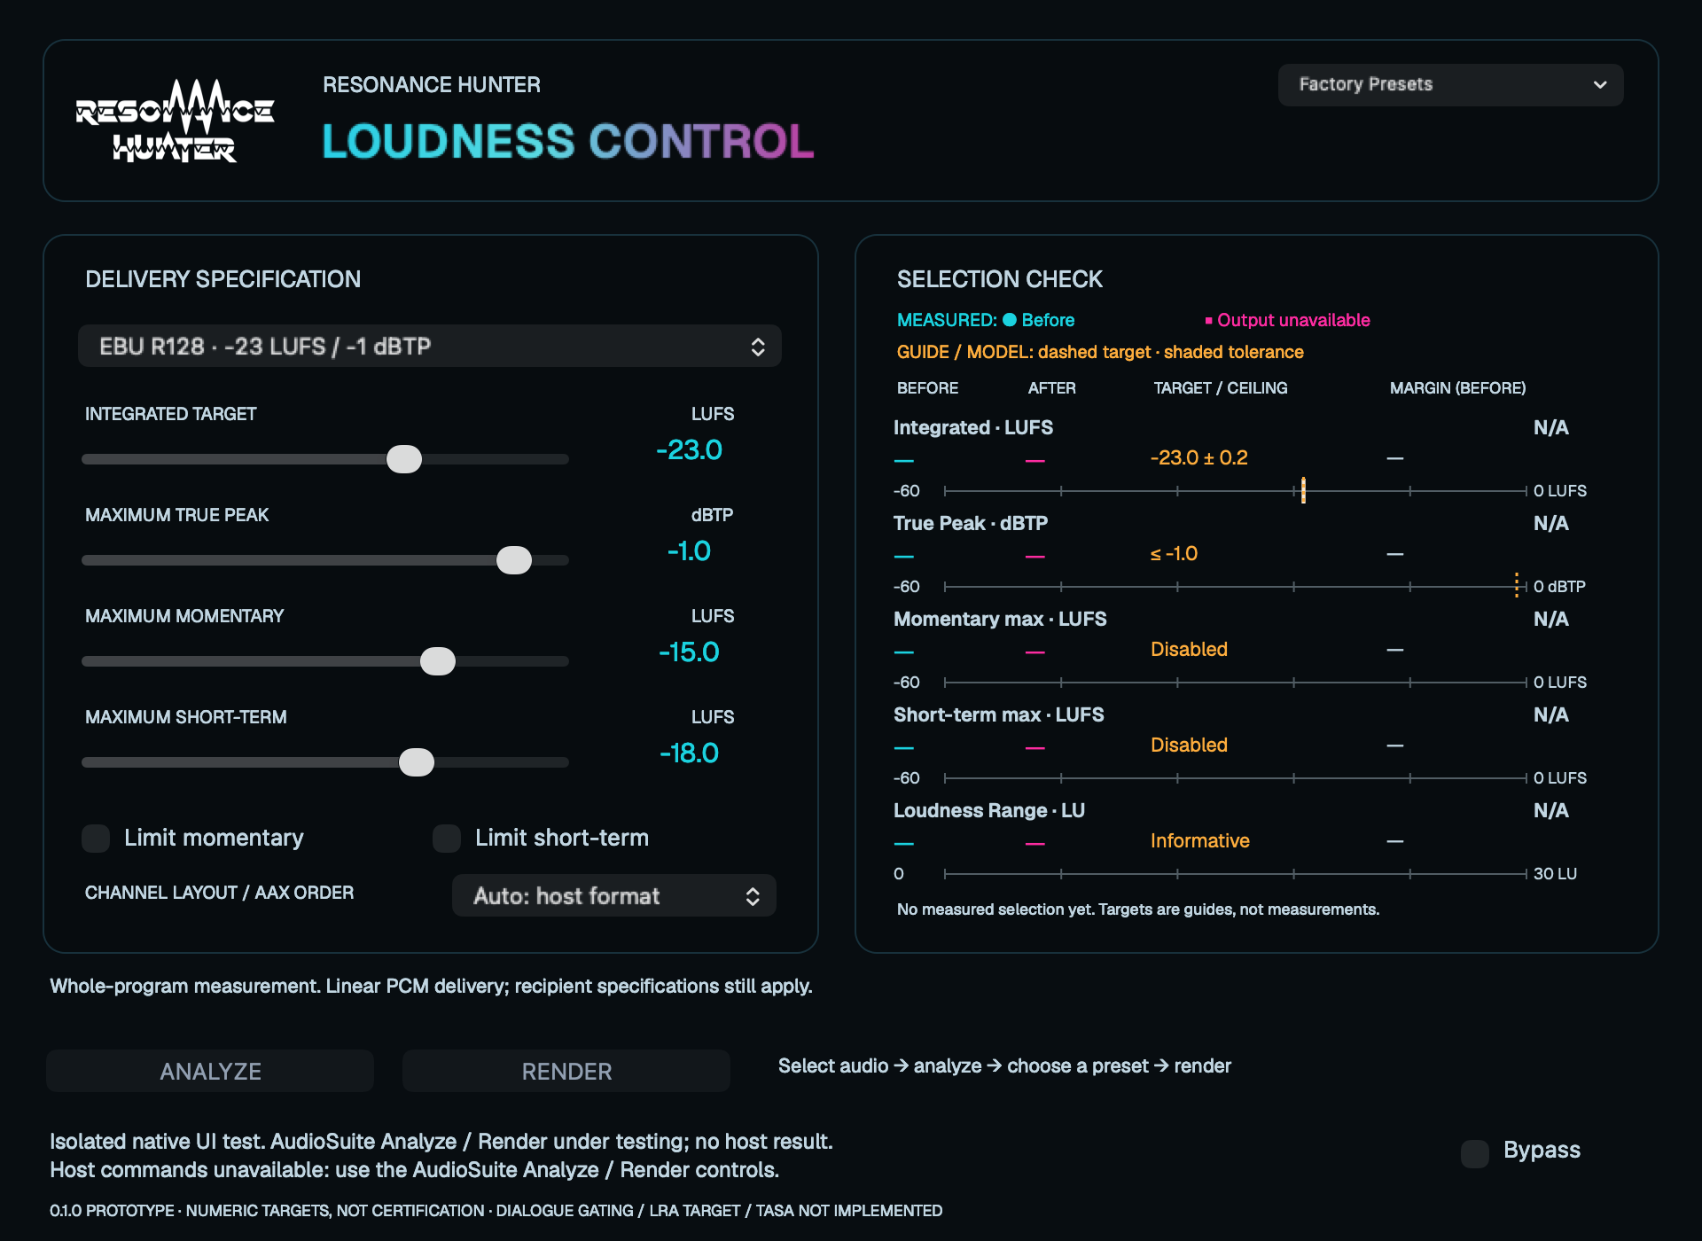Click the -1.0 dBTP true peak value
This screenshot has height=1241, width=1702.
(690, 551)
